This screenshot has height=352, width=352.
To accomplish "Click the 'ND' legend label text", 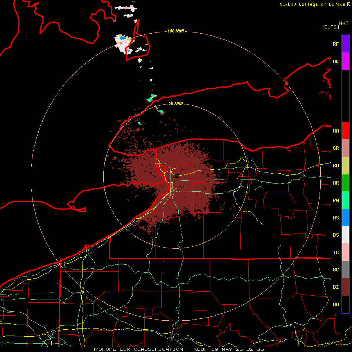I will coord(336,305).
